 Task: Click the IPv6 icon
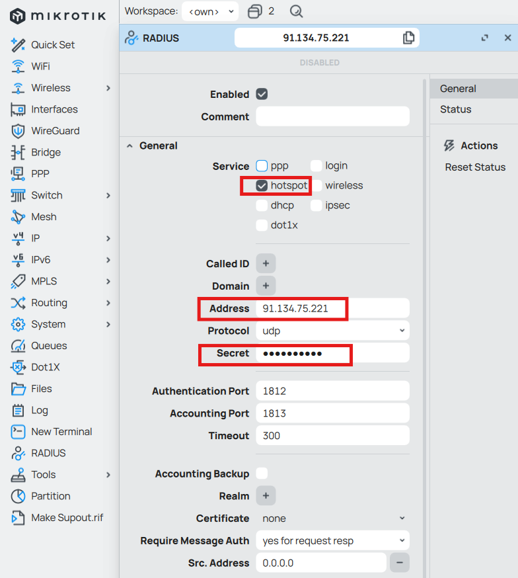(x=18, y=260)
